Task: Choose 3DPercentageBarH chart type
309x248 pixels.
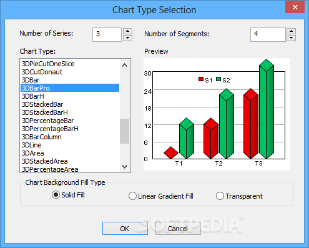Action: pos(70,129)
